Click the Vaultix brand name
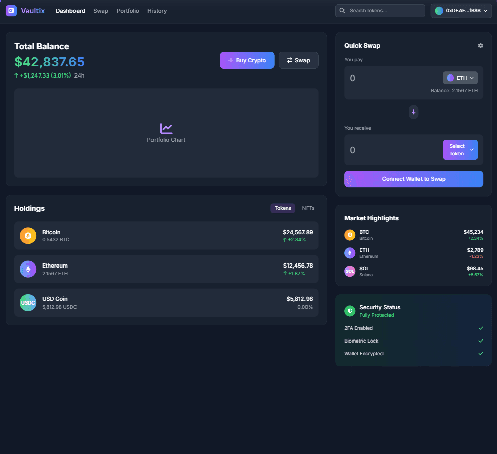Image resolution: width=497 pixels, height=454 pixels. [32, 11]
